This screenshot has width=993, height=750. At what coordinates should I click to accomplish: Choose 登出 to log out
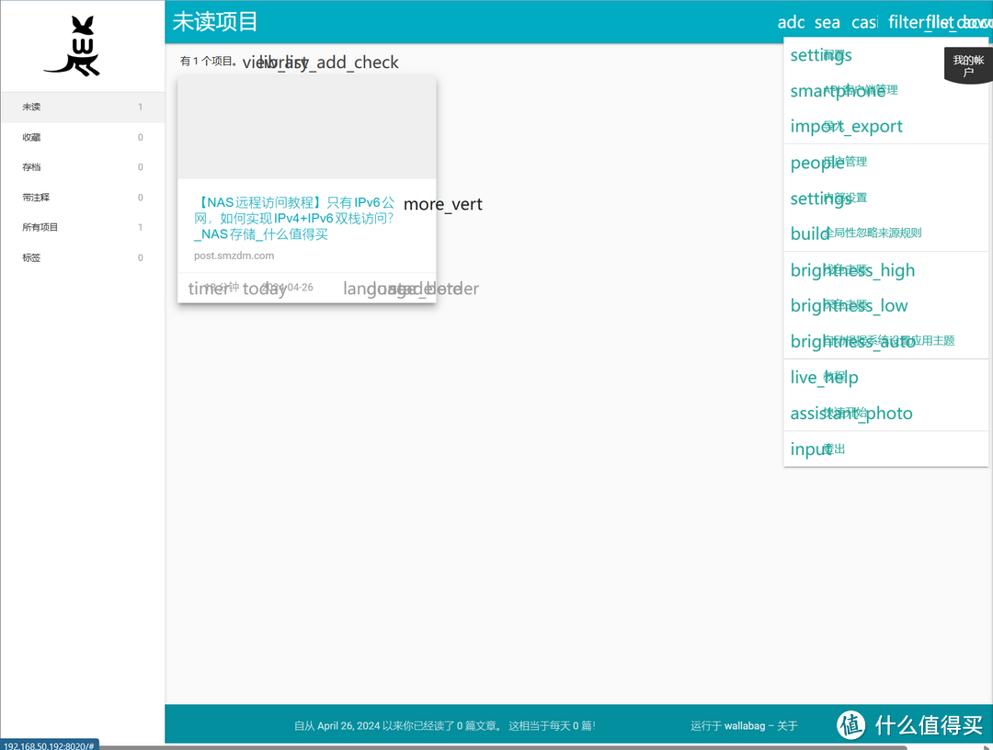click(x=833, y=449)
